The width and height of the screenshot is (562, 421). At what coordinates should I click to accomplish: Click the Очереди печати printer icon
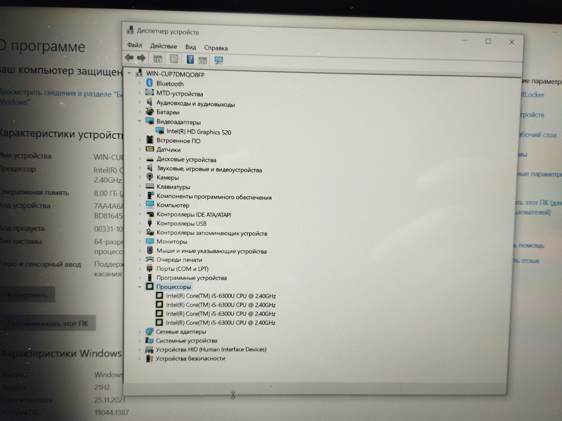[150, 259]
